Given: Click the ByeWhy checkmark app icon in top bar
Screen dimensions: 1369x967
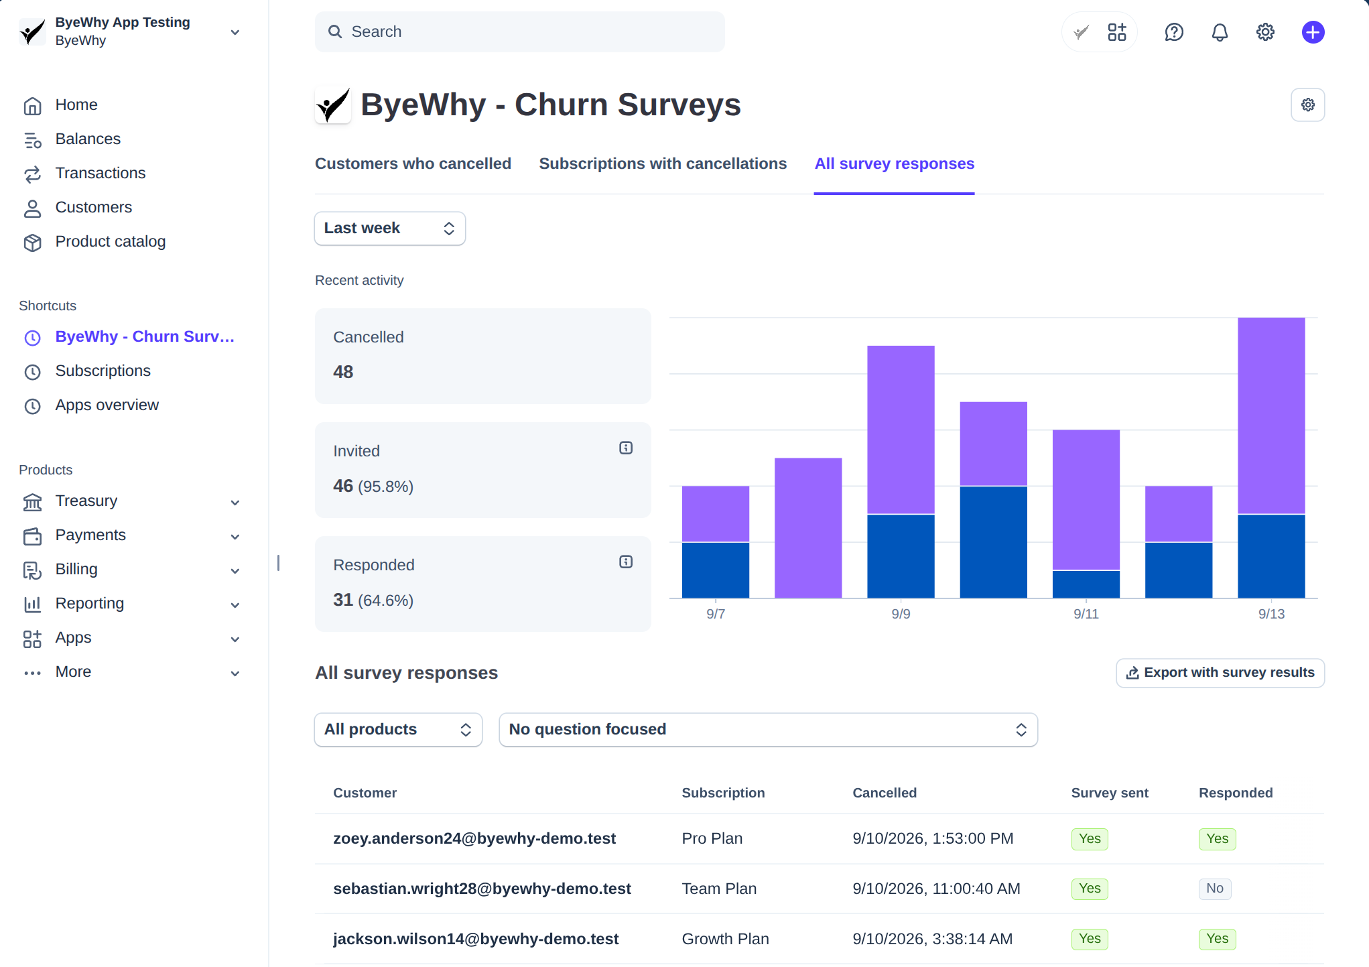Looking at the screenshot, I should point(1080,32).
